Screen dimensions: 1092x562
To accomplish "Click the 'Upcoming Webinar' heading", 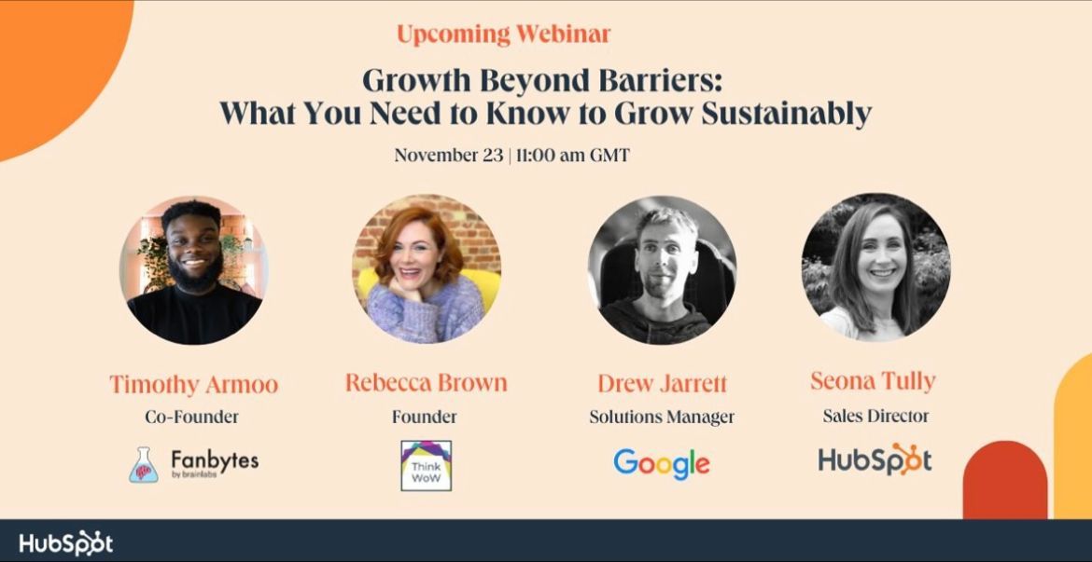I will (x=503, y=34).
